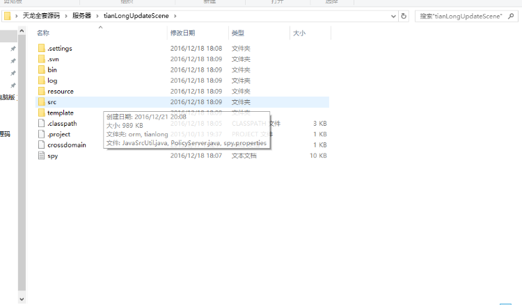This screenshot has height=305, width=522.
Task: Click the address bar folder icon
Action: (x=8, y=16)
